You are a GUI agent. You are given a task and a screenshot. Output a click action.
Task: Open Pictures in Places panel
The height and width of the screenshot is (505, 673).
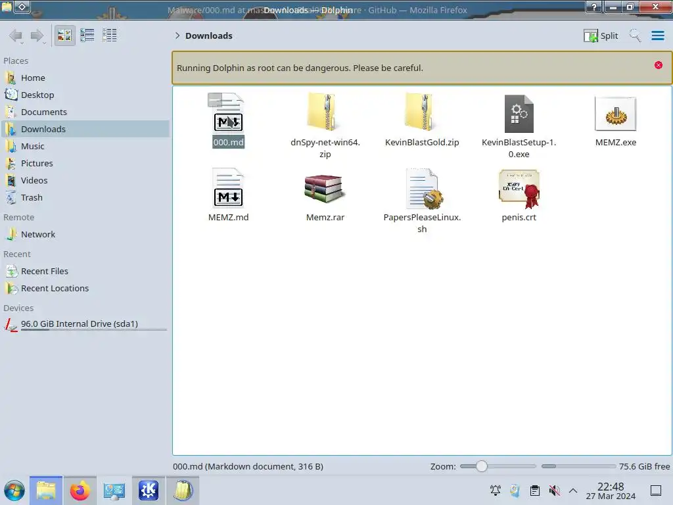coord(85,164)
